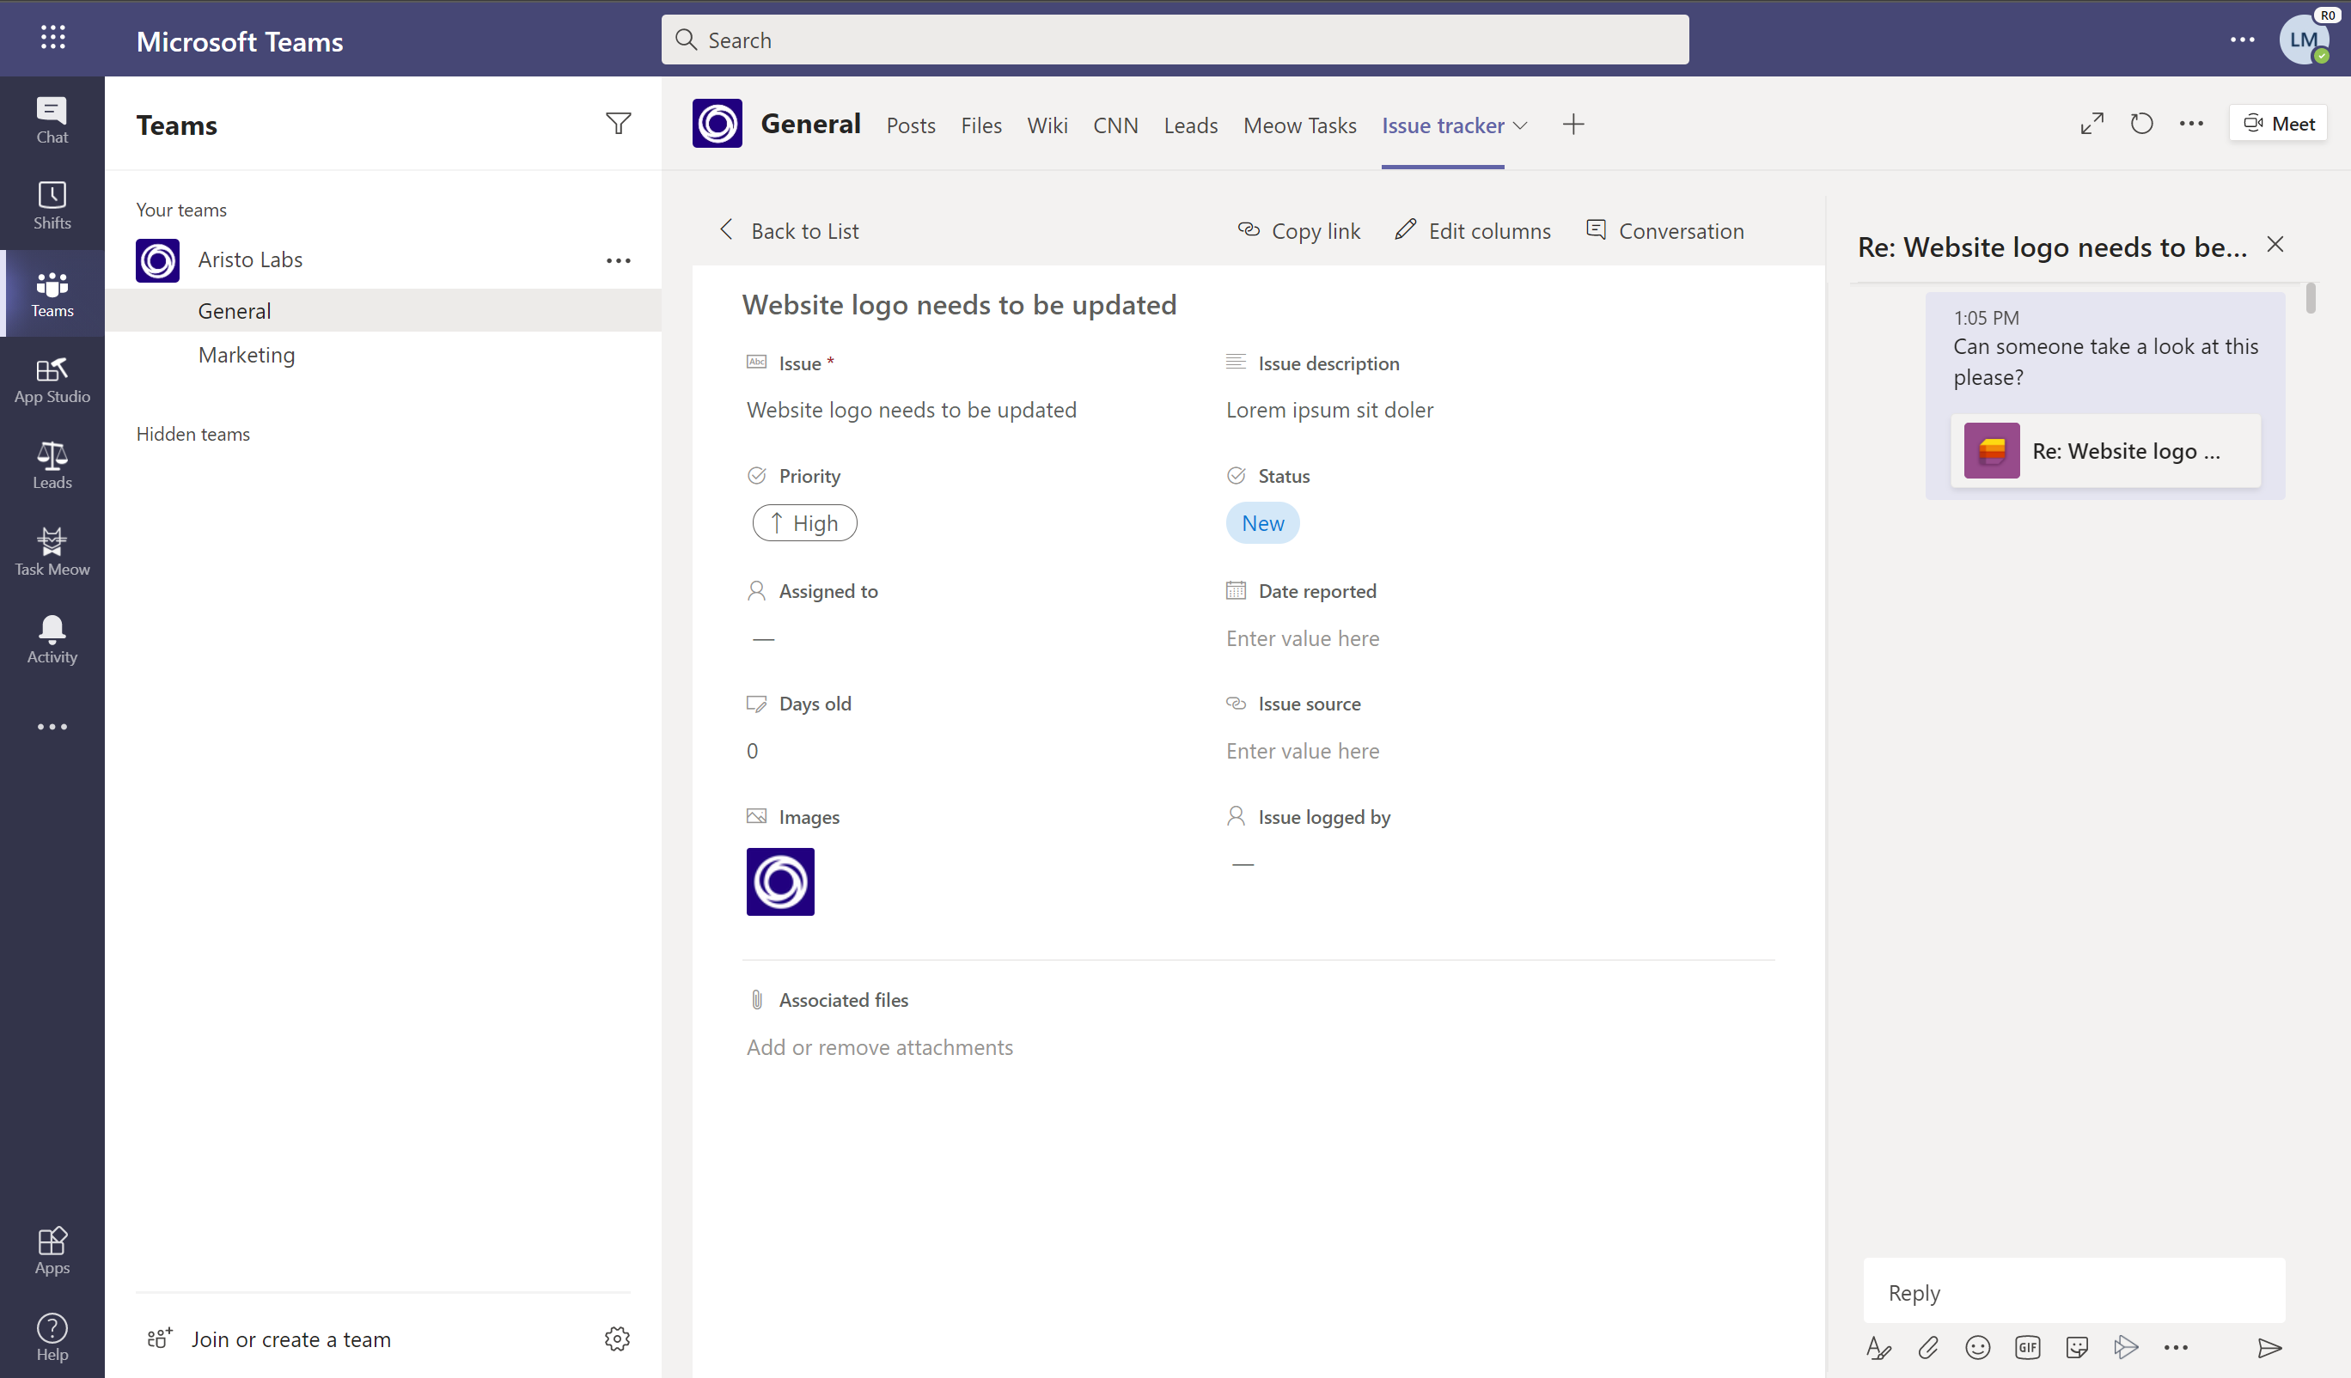The height and width of the screenshot is (1378, 2351).
Task: Check the Issue checkbox field
Action: (758, 363)
